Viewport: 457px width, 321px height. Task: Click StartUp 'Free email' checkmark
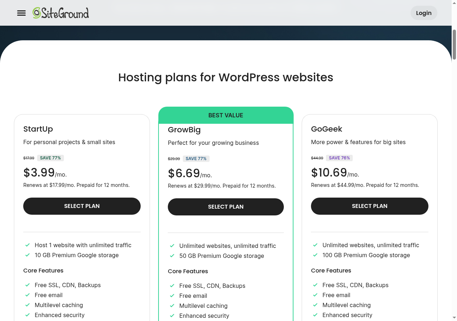(x=27, y=295)
